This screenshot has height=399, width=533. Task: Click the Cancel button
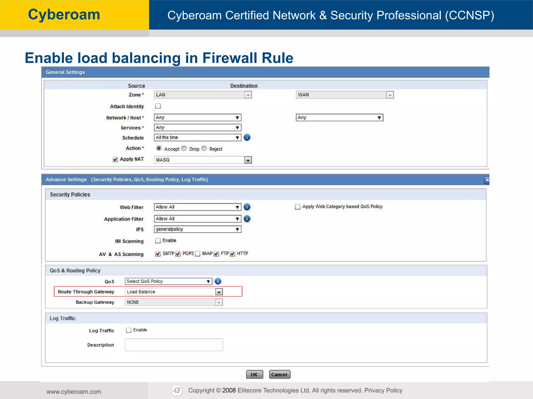point(280,374)
